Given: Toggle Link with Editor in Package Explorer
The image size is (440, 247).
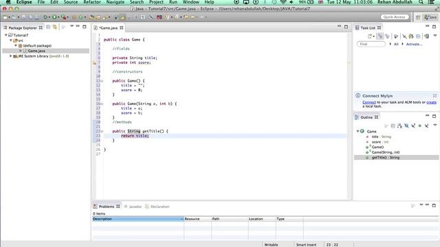Looking at the screenshot, I should point(55,27).
